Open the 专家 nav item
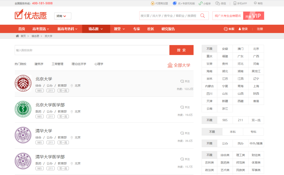This screenshot has height=175, width=284. click(x=136, y=29)
